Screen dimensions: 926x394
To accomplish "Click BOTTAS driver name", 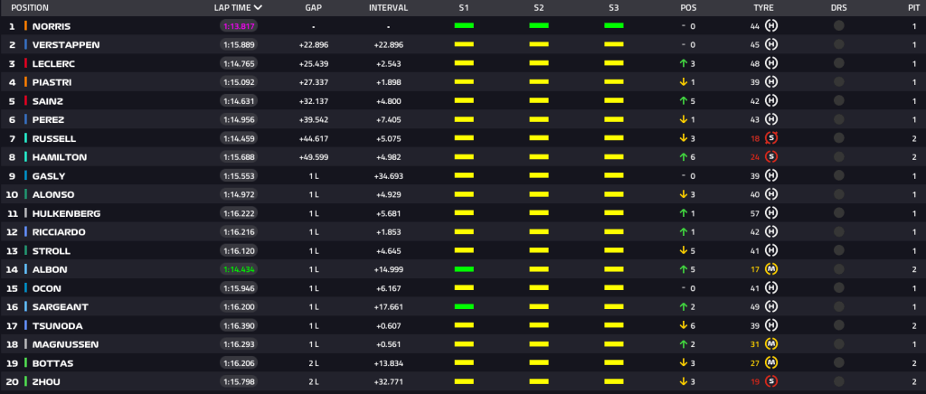I will pos(53,362).
